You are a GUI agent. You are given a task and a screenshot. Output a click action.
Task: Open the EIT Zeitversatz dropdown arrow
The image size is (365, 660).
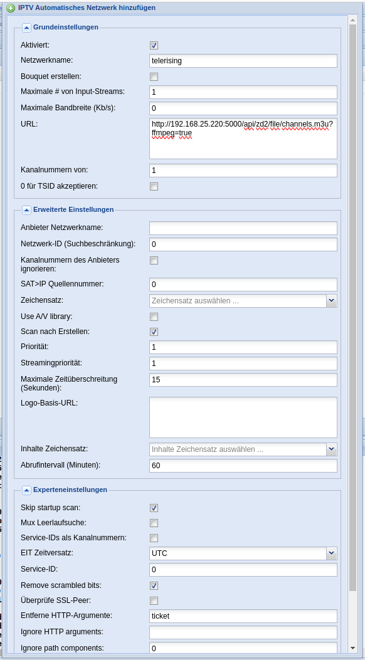click(x=332, y=553)
